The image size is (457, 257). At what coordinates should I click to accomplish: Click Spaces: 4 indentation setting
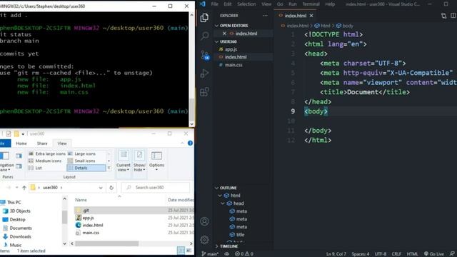[x=361, y=254]
